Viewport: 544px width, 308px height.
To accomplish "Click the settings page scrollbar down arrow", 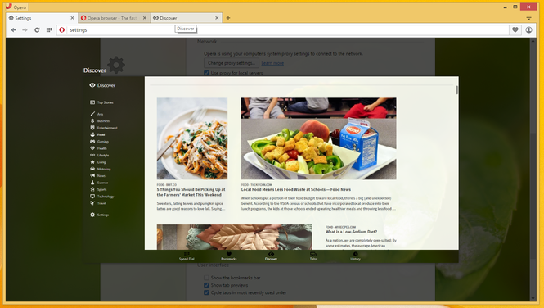I will [533, 298].
